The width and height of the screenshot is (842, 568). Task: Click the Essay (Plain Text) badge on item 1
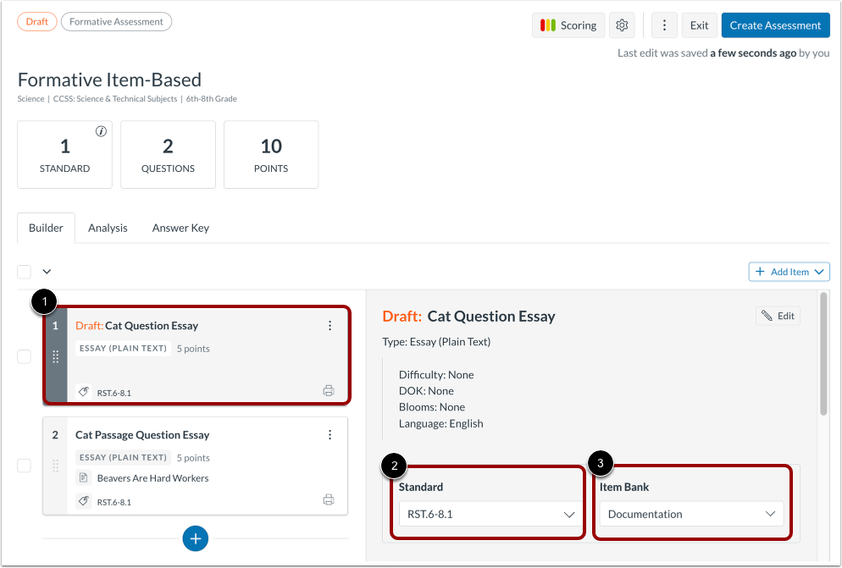[x=123, y=348]
